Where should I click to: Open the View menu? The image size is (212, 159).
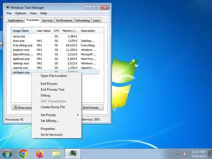[x=33, y=13]
